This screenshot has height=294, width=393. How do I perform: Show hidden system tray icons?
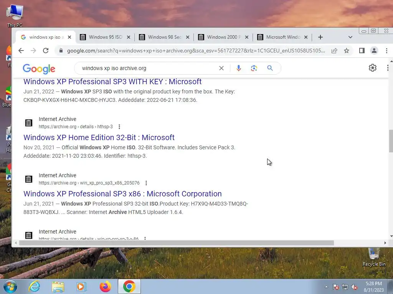pyautogui.click(x=326, y=287)
